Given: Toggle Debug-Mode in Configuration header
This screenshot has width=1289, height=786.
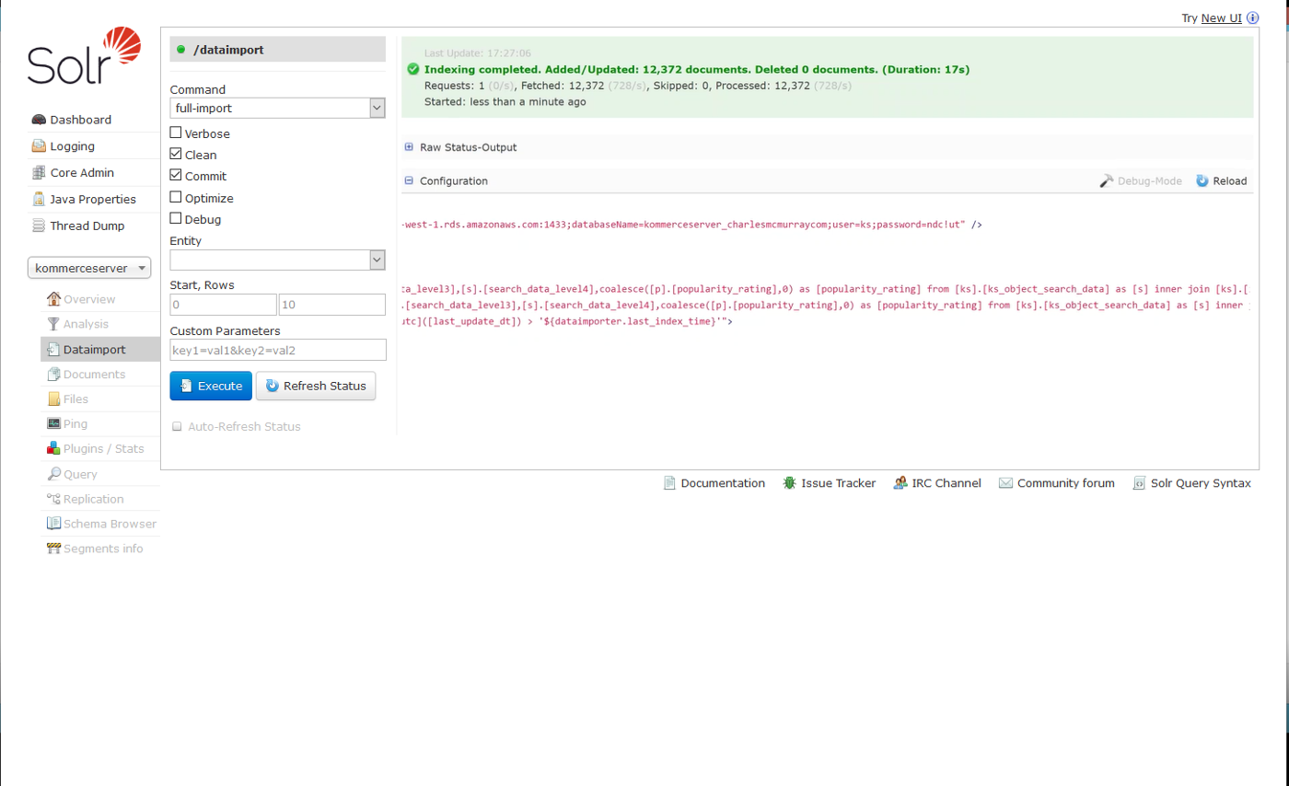Looking at the screenshot, I should point(1141,181).
